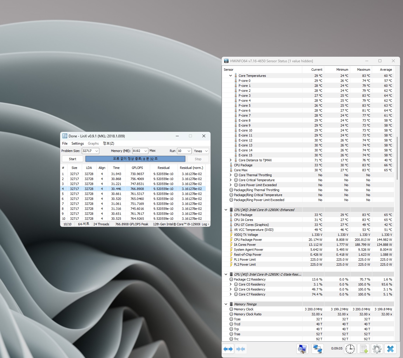Click round icon beside Package/Ring Thermal Throttling
Viewport: 403px width, 358px height.
(231, 190)
